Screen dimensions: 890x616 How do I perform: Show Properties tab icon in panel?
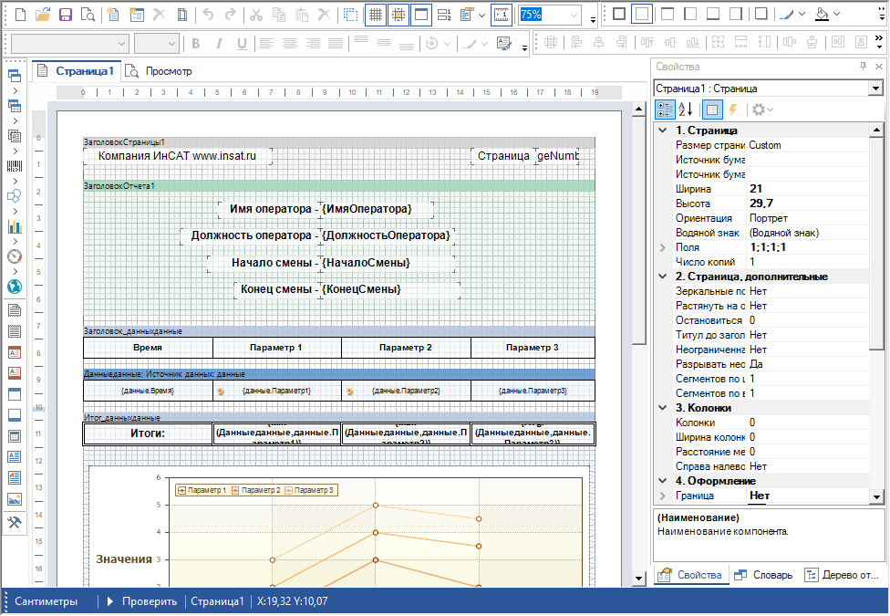pyautogui.click(x=712, y=110)
